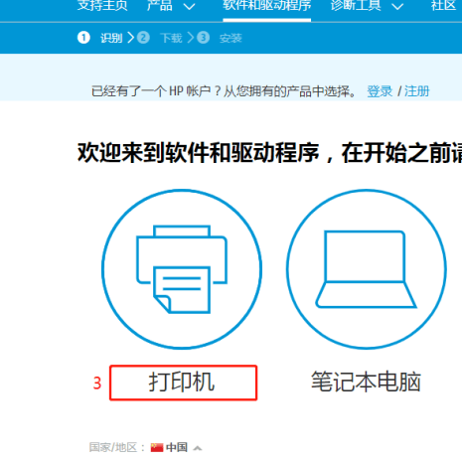Expand the 产品 dropdown menu
The height and width of the screenshot is (462, 462).
click(171, 6)
